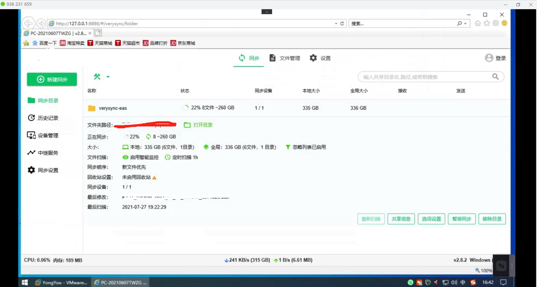Click the 登录 account icon
537x287 pixels.
tap(489, 58)
